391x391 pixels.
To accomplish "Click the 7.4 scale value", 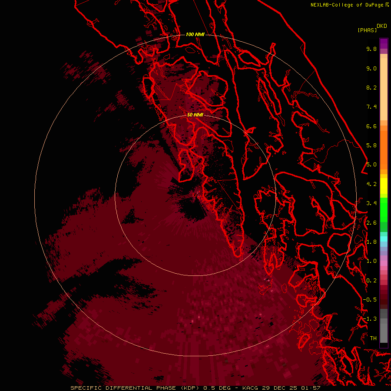I will point(371,107).
